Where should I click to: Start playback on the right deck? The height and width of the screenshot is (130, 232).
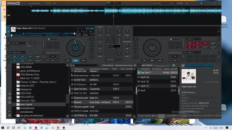[152, 61]
